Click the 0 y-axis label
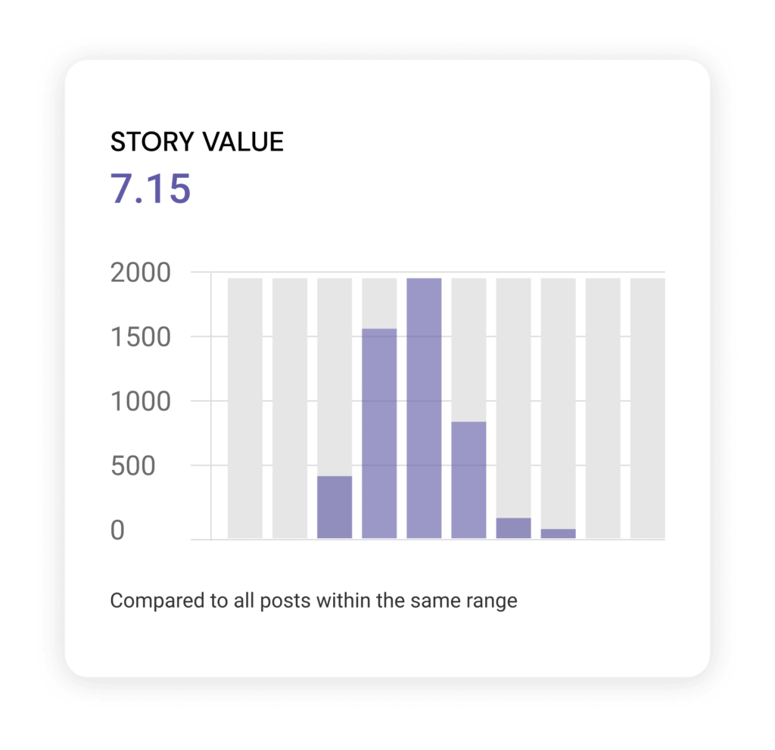 pos(117,531)
